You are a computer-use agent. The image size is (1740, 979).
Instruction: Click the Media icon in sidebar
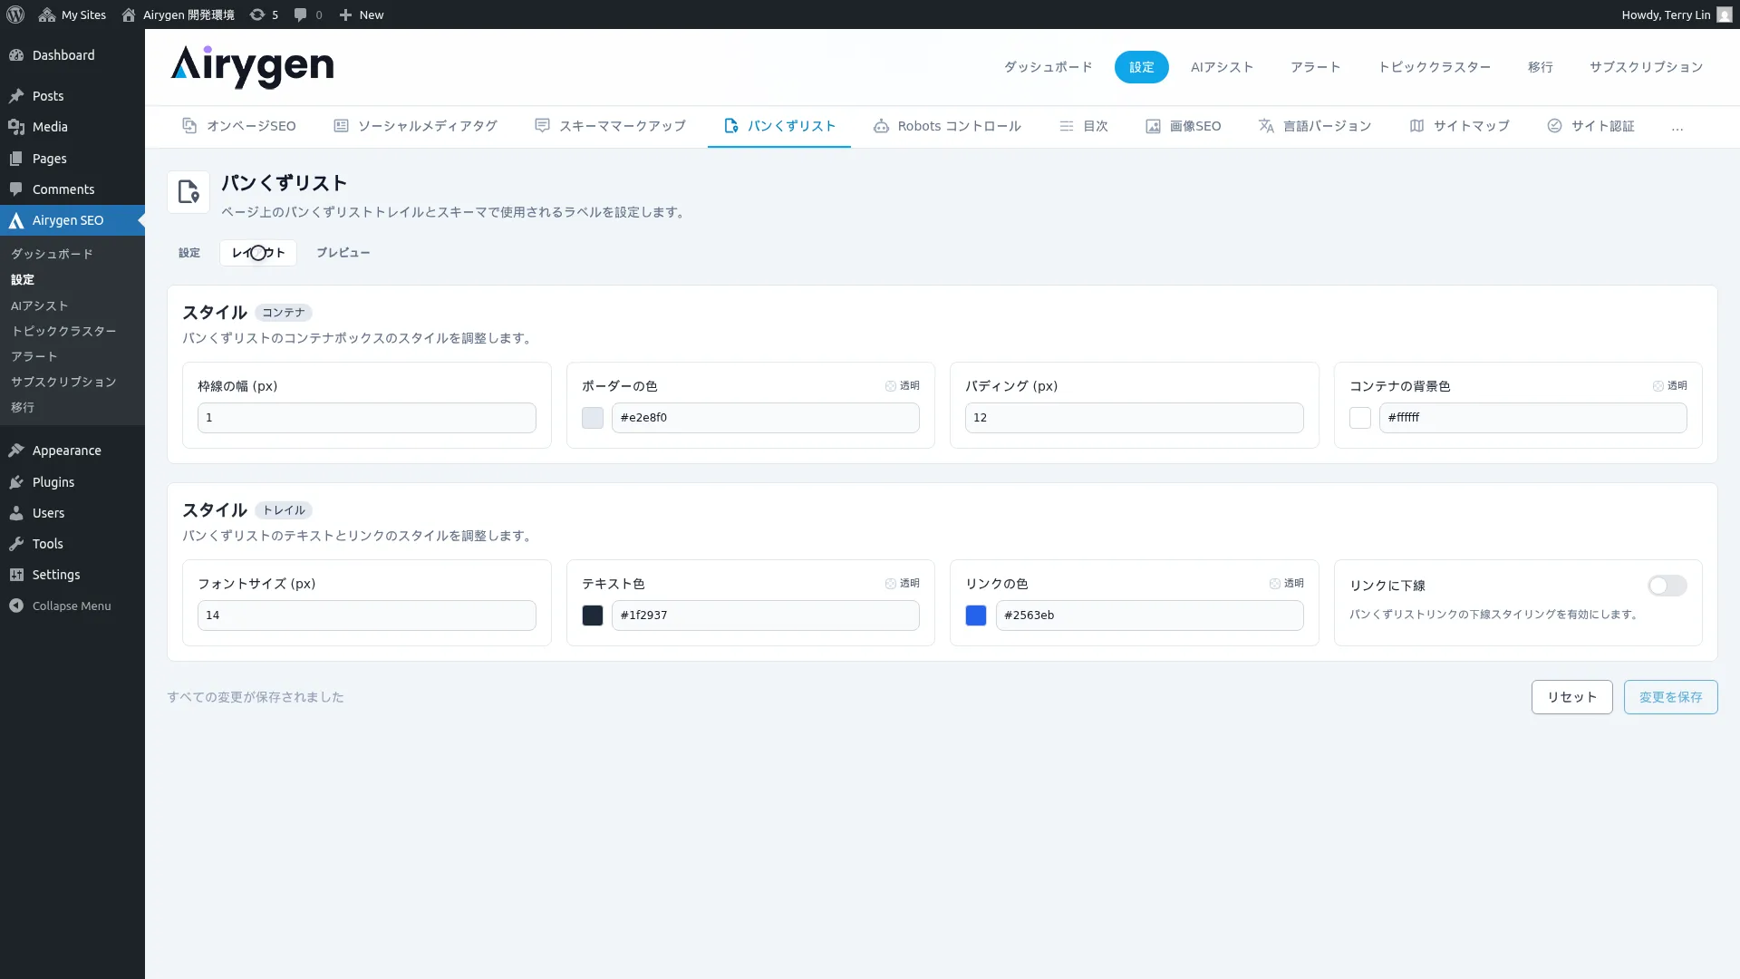(x=16, y=127)
